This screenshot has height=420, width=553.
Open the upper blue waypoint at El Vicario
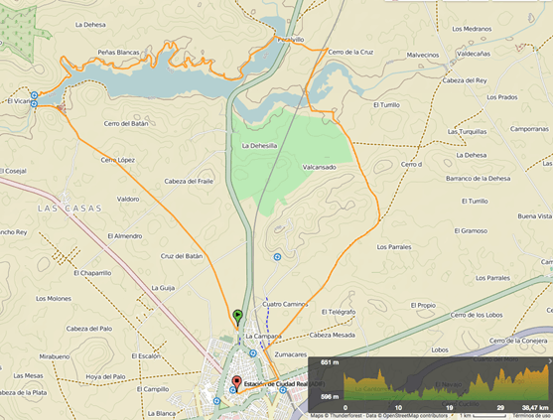pos(34,95)
